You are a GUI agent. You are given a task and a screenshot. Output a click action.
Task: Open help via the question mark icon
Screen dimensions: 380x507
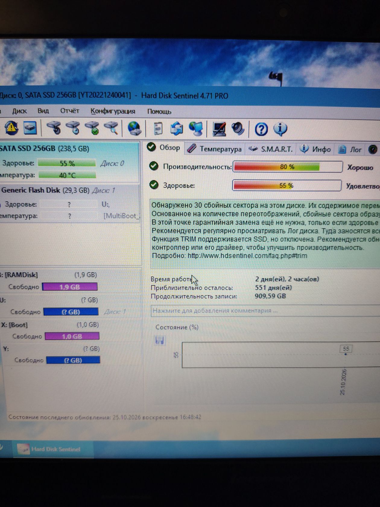(261, 129)
